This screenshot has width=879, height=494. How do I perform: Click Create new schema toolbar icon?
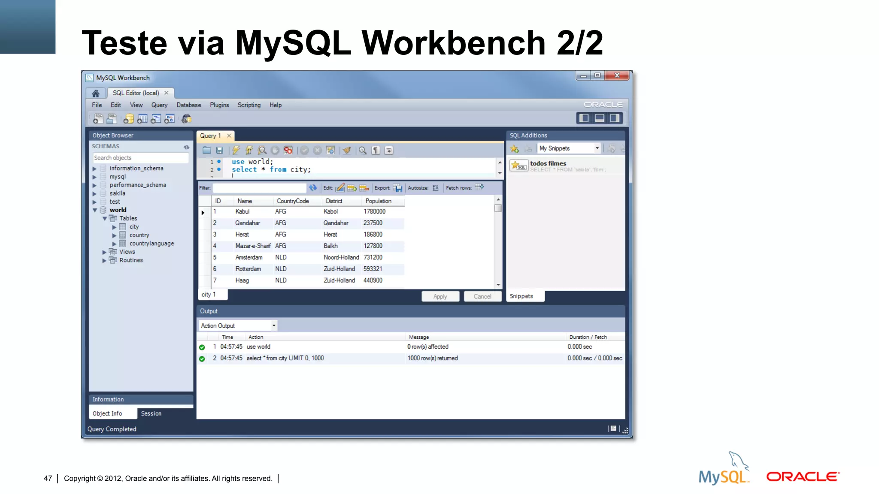pyautogui.click(x=128, y=119)
